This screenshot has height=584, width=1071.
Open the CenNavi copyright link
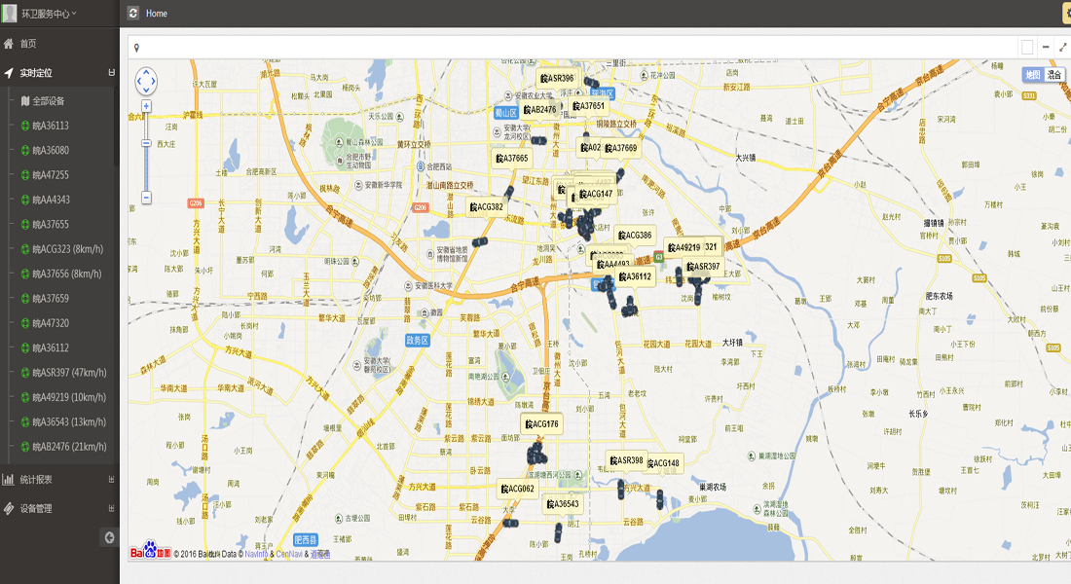point(289,554)
